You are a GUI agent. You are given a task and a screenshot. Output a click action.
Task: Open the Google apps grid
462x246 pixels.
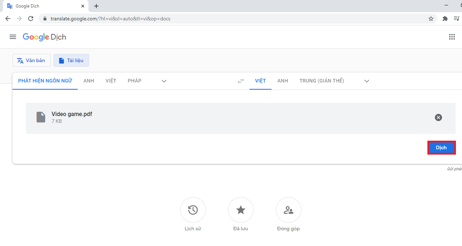(x=452, y=37)
